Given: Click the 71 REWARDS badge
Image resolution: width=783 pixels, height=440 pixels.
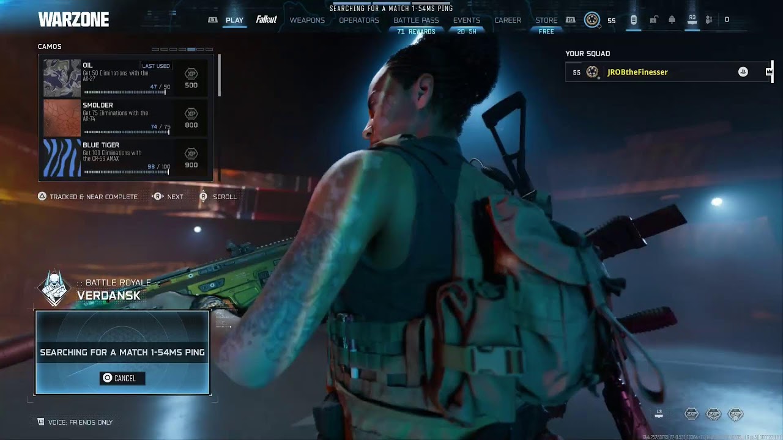Looking at the screenshot, I should pyautogui.click(x=416, y=31).
